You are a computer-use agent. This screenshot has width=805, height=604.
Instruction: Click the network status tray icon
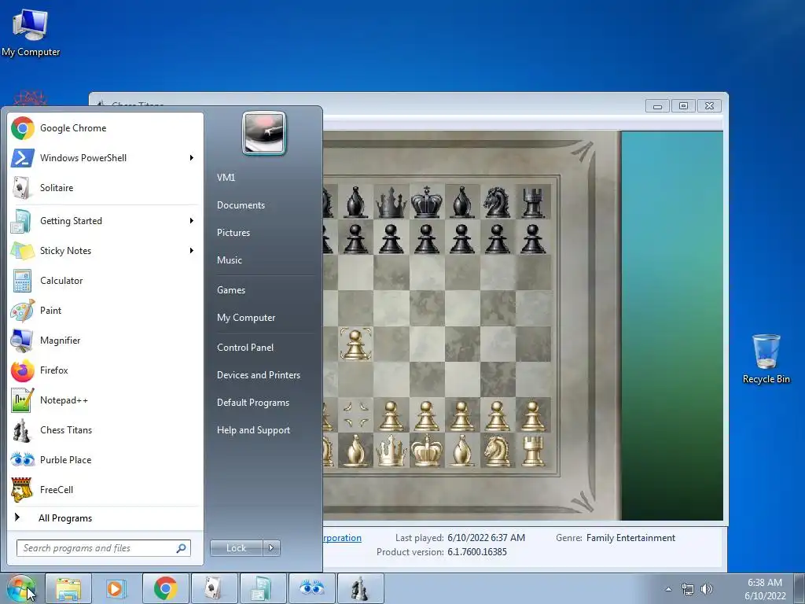tap(687, 589)
